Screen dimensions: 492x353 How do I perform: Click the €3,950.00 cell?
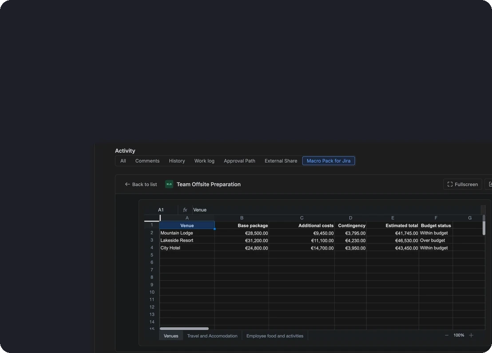[350, 248]
